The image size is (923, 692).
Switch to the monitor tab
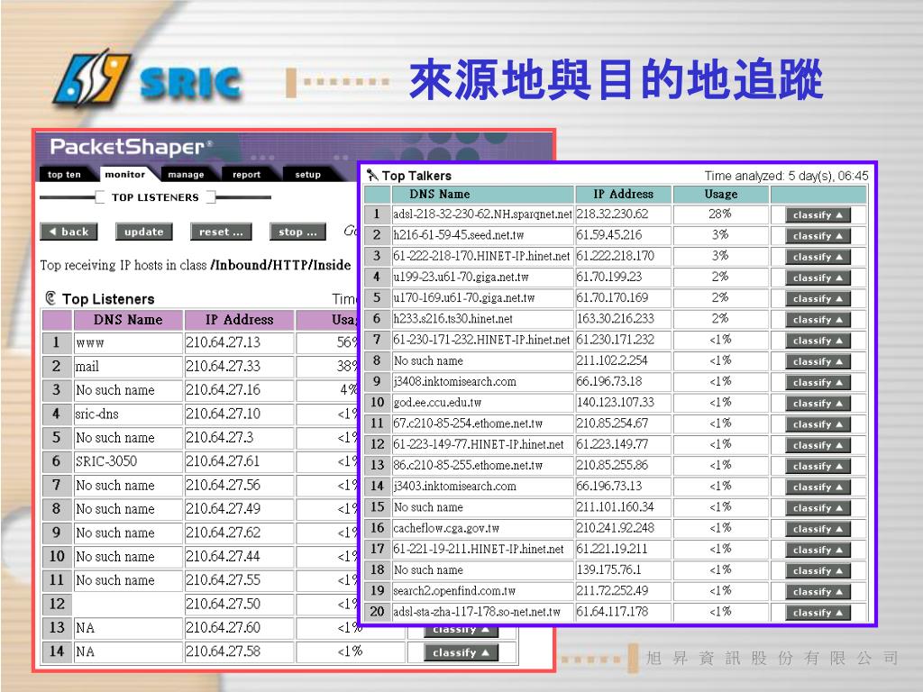coord(124,174)
